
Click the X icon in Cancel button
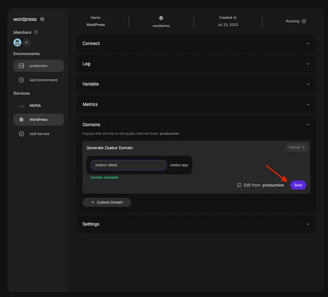click(x=303, y=147)
